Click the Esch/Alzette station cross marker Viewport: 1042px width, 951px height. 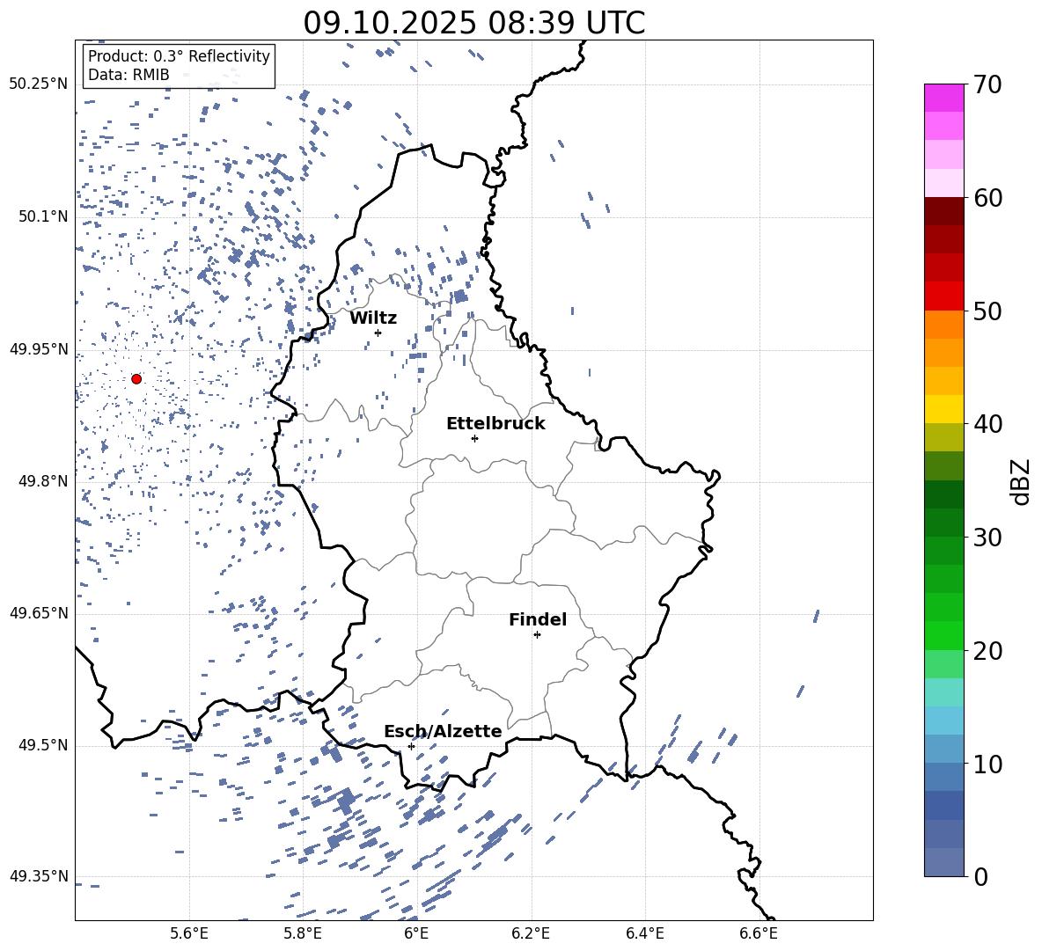[x=411, y=746]
